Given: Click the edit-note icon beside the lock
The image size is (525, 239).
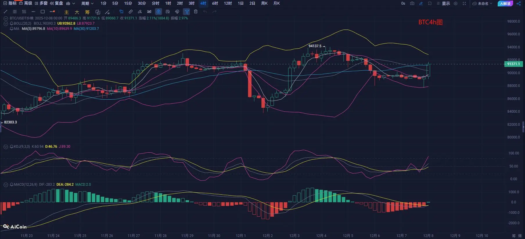Looking at the screenshot, I should click(x=168, y=12).
